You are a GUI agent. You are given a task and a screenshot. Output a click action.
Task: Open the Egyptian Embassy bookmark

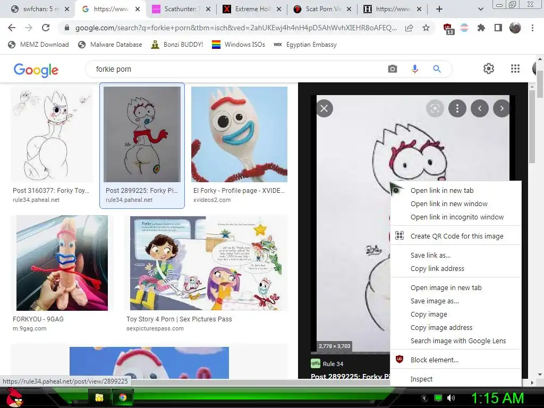(305, 45)
